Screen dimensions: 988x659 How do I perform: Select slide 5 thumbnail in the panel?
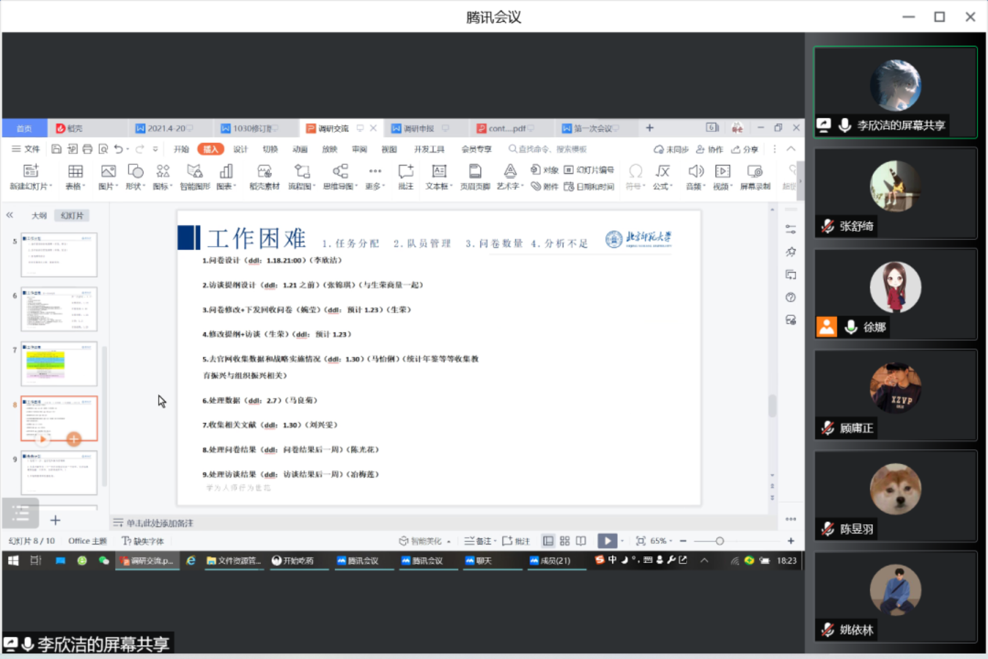59,255
